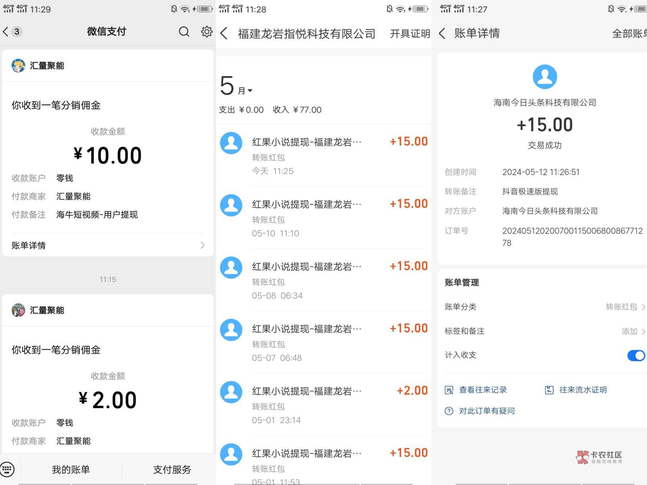Tap 支出 ¥0.00 monthly summary
Viewport: 647px width, 485px height.
[241, 110]
